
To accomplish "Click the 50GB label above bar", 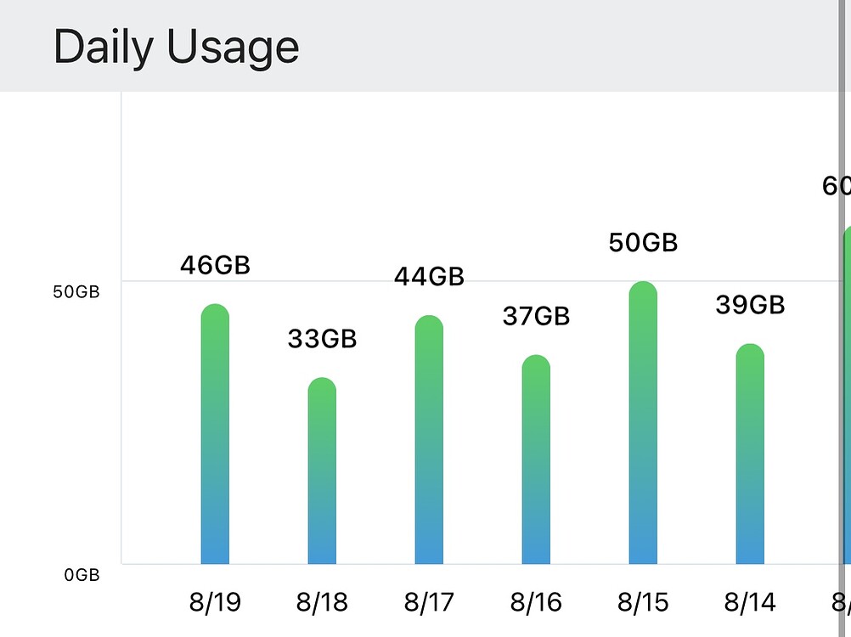I will click(x=643, y=243).
